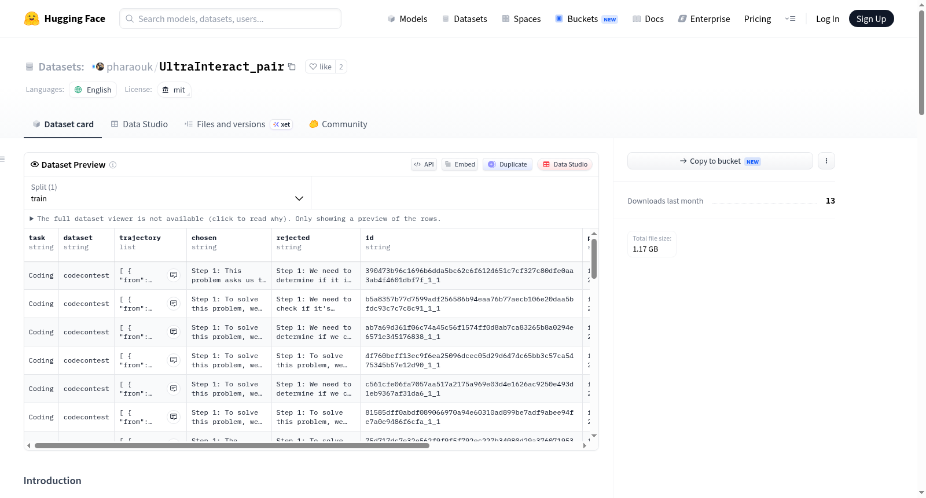This screenshot has height=498, width=926.
Task: Expand the full dataset viewer notice
Action: 235,219
